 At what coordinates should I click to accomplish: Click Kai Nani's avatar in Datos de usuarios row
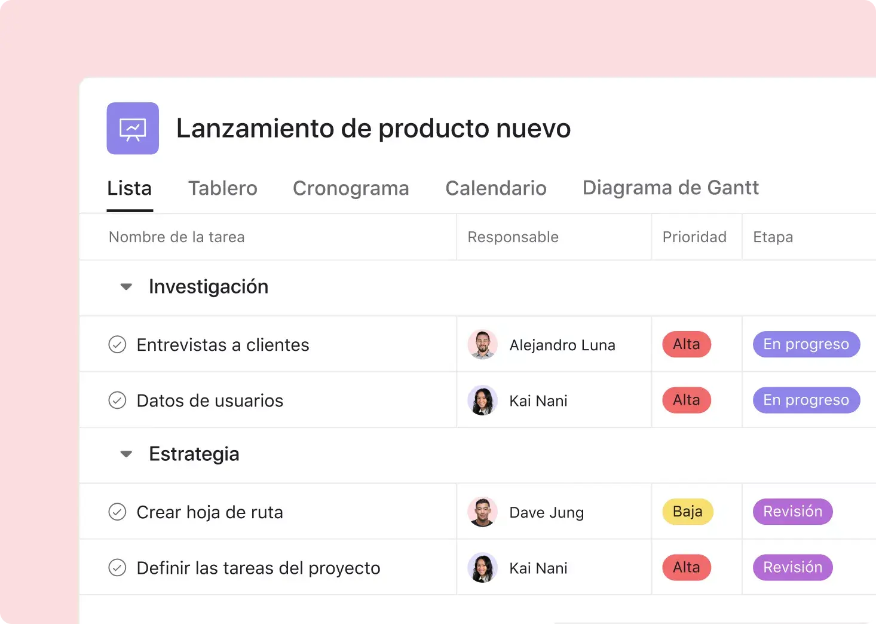pos(482,400)
